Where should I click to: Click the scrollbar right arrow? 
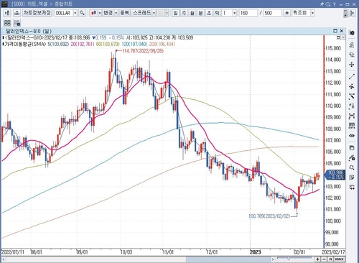point(273,259)
